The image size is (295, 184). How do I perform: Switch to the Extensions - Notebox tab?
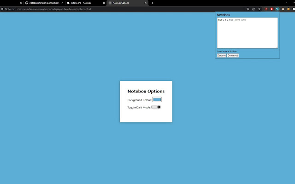[82, 3]
